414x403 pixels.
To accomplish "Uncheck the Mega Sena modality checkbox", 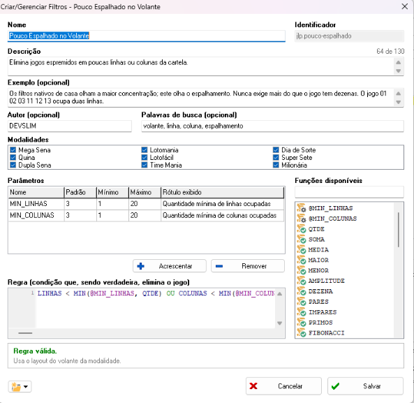I will click(x=13, y=150).
